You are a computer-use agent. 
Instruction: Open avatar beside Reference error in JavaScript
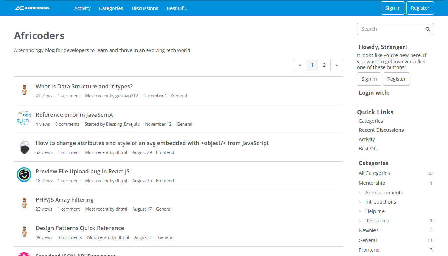(x=24, y=118)
